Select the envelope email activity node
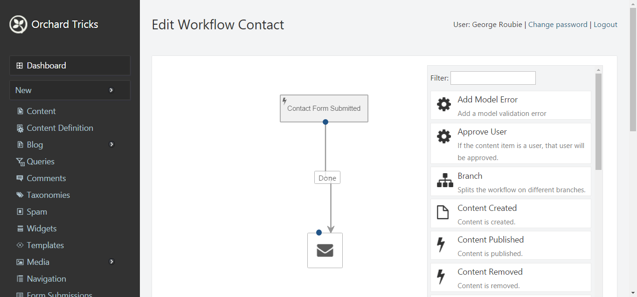The image size is (637, 297). coord(325,250)
